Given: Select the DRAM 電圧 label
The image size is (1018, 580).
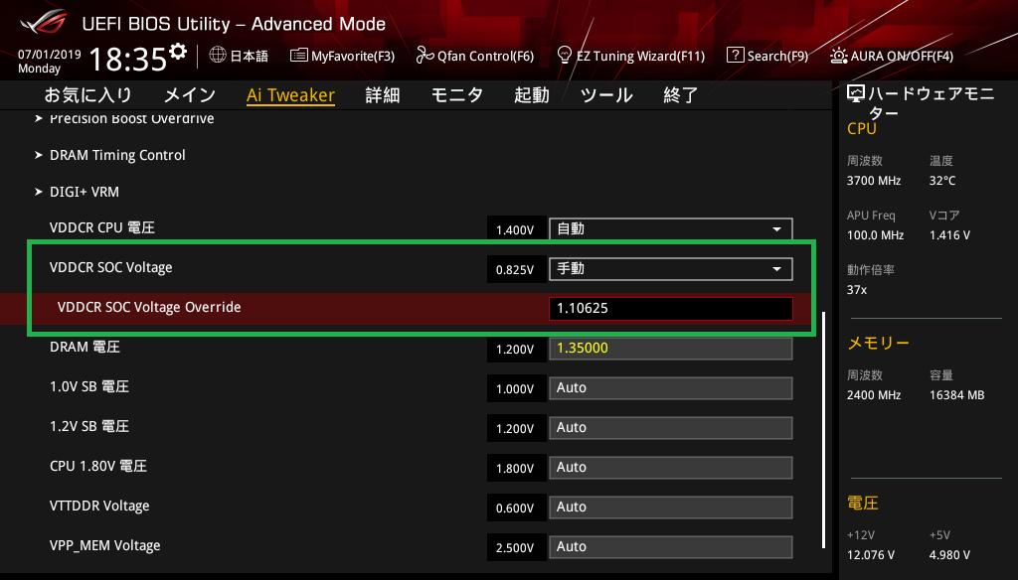Looking at the screenshot, I should (x=85, y=347).
